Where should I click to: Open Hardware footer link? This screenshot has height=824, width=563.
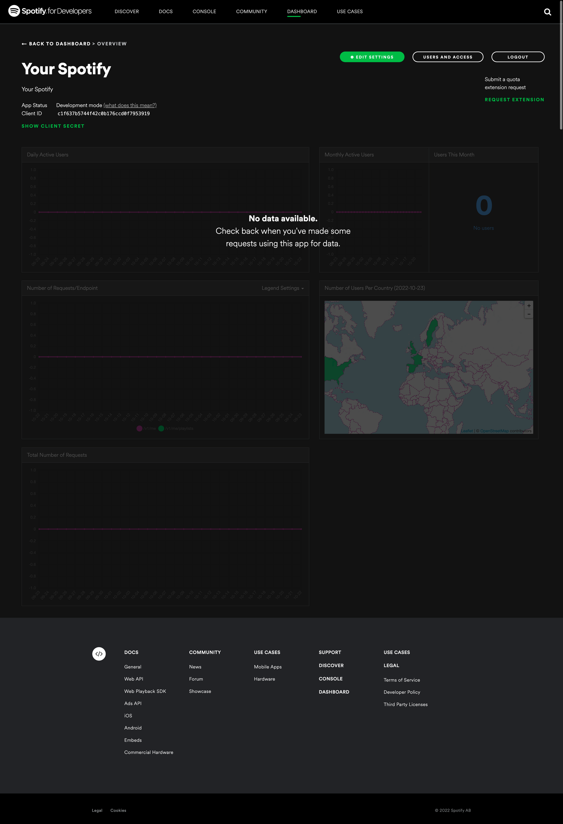coord(265,679)
